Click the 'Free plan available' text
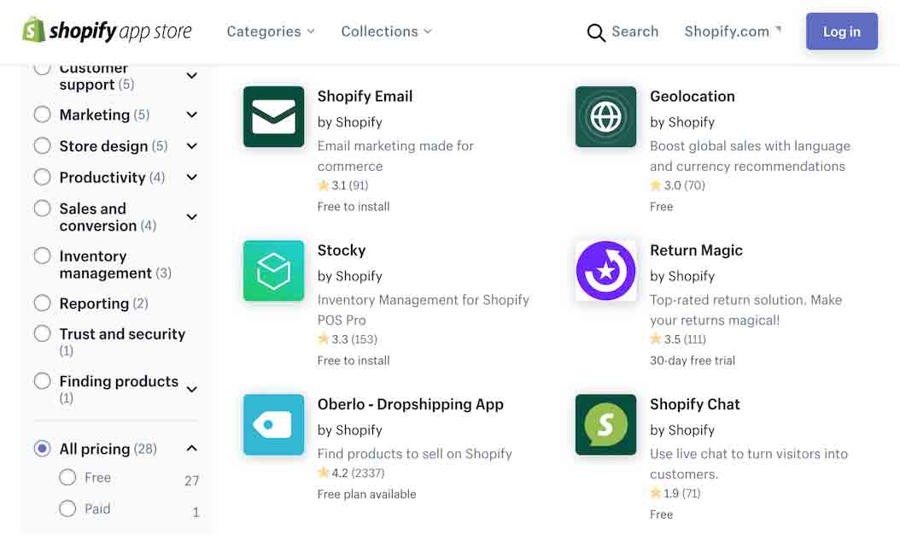This screenshot has width=900, height=535. click(366, 494)
